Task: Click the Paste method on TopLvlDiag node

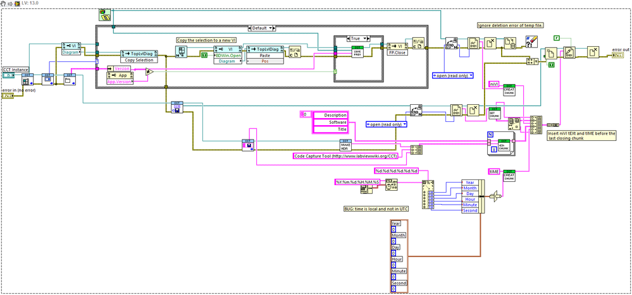Action: pyautogui.click(x=264, y=55)
